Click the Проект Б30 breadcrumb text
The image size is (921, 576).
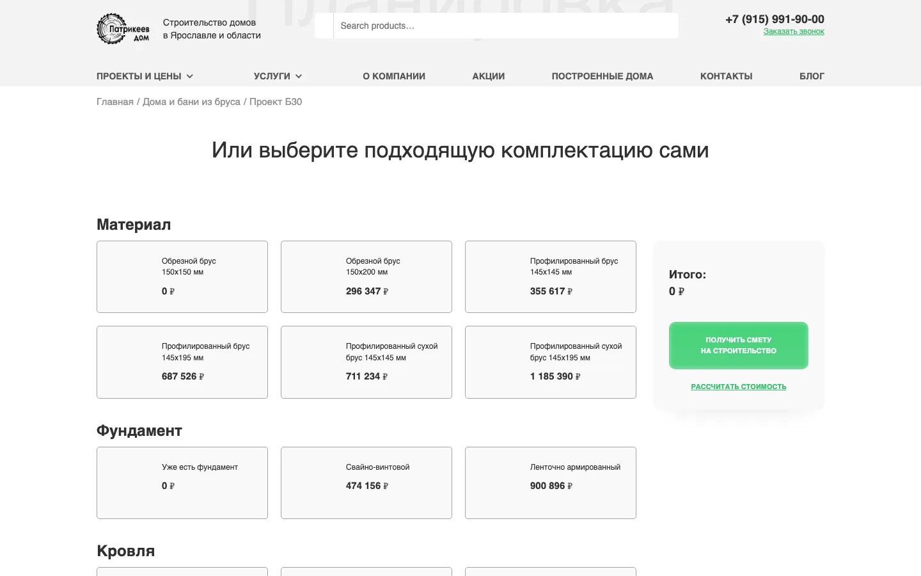click(x=276, y=102)
